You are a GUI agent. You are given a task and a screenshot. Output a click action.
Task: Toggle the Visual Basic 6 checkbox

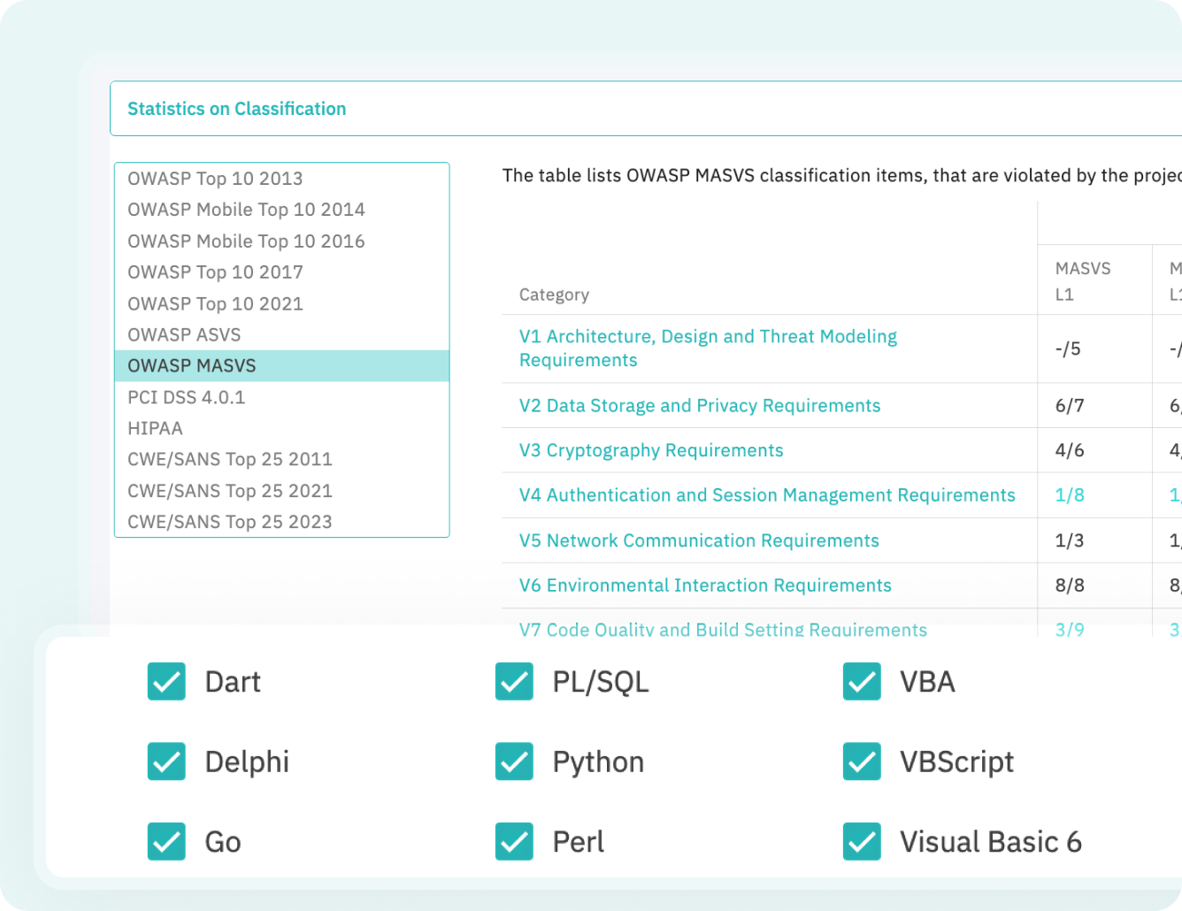(862, 841)
